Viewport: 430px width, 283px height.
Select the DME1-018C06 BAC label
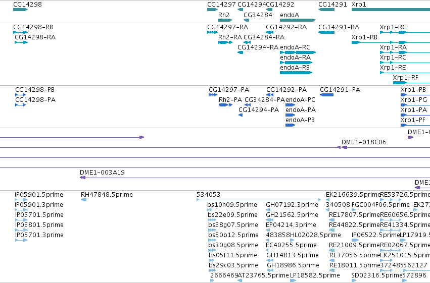coord(364,142)
